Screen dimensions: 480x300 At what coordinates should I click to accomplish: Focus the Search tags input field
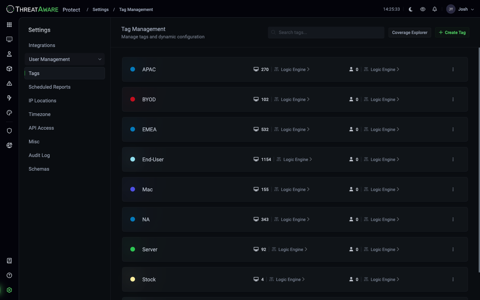point(326,32)
